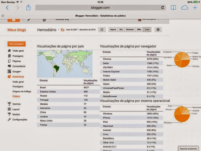This screenshot has height=151, width=201.
Task: Open the Público stats subsection
Action: click(x=16, y=96)
